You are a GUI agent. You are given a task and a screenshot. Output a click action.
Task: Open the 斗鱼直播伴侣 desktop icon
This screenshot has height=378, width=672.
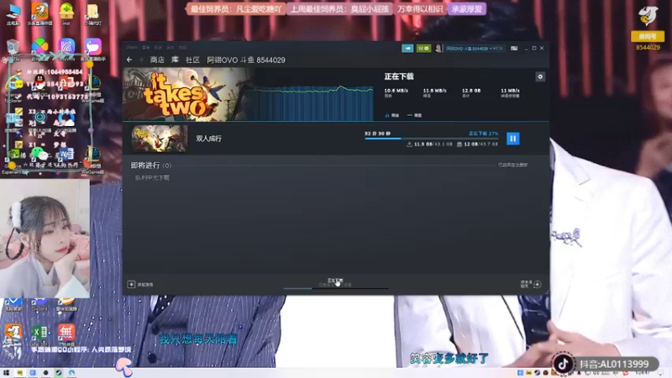click(x=39, y=13)
